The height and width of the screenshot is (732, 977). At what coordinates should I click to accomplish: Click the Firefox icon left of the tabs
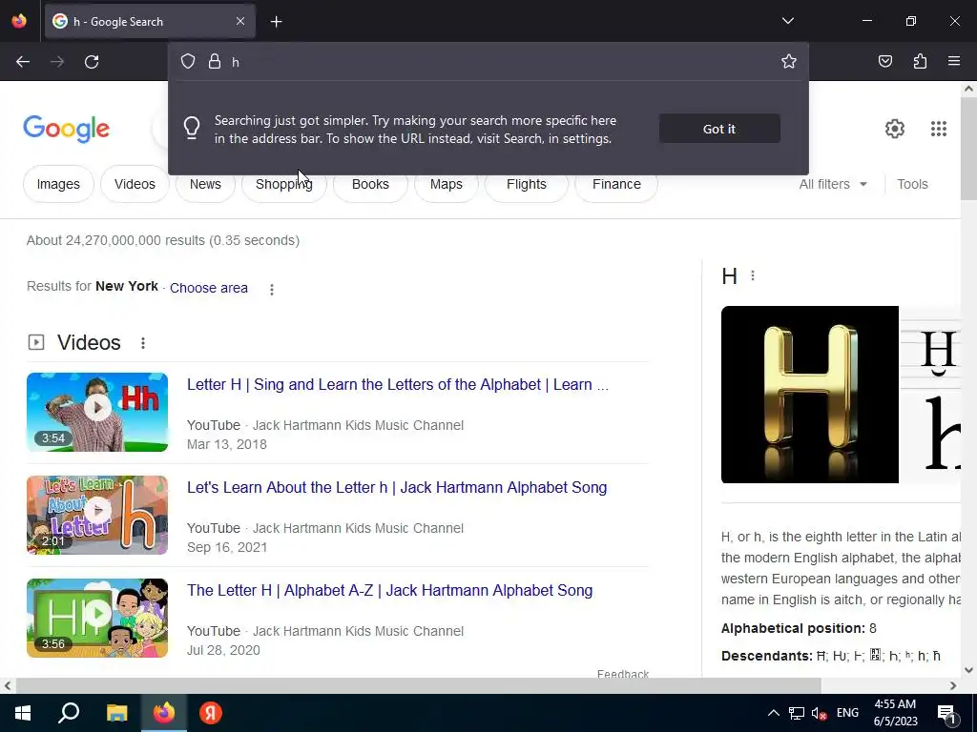click(x=19, y=21)
